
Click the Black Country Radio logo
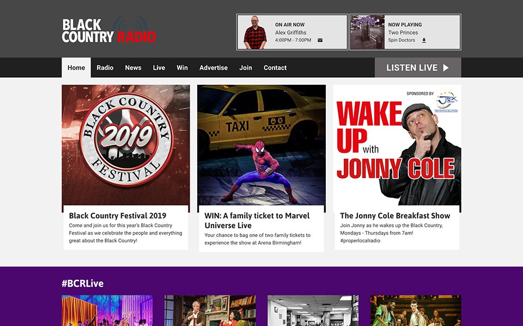coord(109,30)
